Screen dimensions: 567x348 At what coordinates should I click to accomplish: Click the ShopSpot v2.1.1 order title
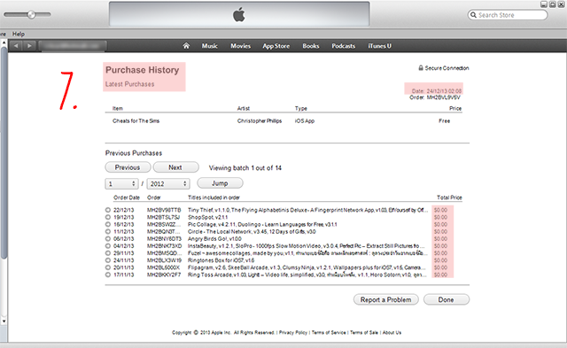click(x=207, y=217)
